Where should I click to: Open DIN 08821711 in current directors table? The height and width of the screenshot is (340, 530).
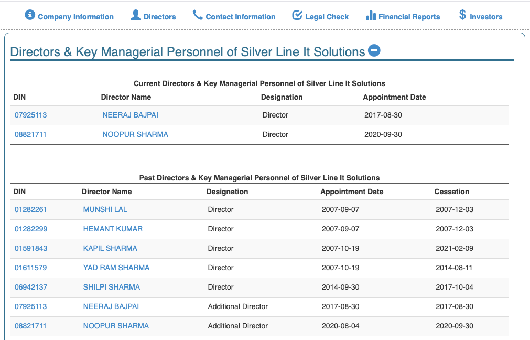tap(30, 134)
